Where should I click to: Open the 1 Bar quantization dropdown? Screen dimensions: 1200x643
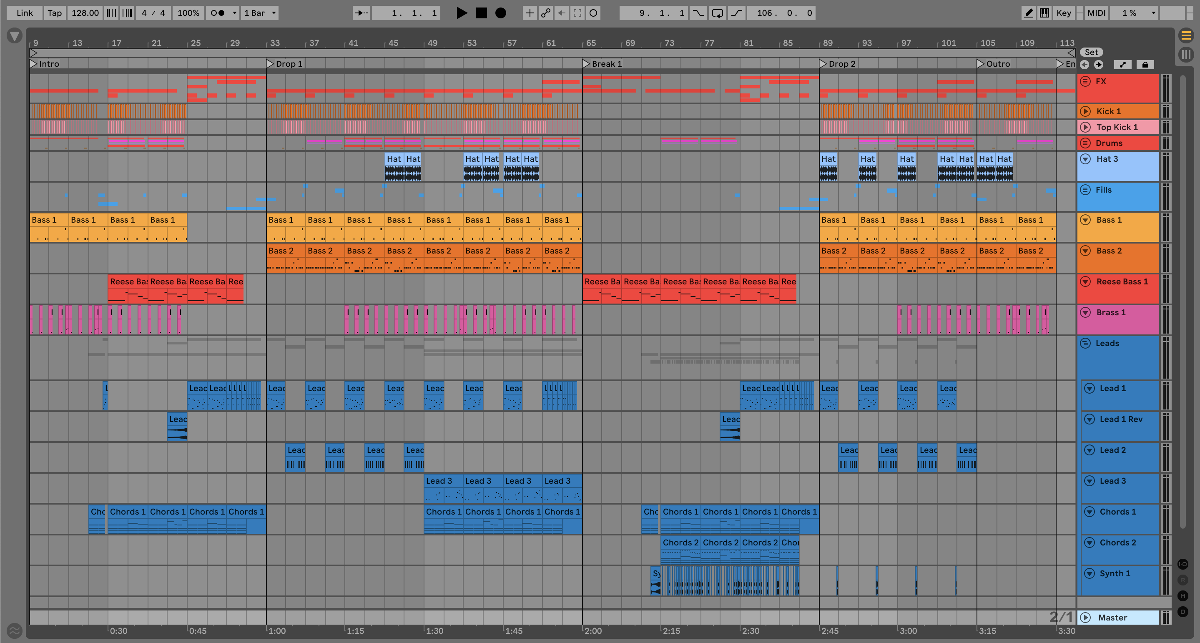[x=260, y=13]
